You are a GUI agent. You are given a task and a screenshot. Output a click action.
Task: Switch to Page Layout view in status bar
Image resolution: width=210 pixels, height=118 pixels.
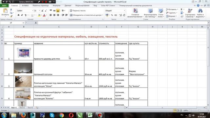[178, 110]
